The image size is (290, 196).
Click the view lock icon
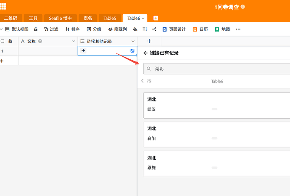35,29
